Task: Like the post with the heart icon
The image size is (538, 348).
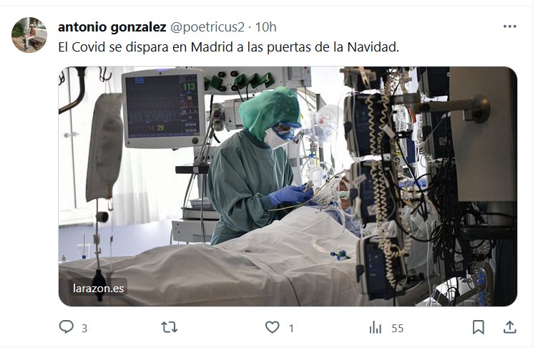Action: point(273,327)
